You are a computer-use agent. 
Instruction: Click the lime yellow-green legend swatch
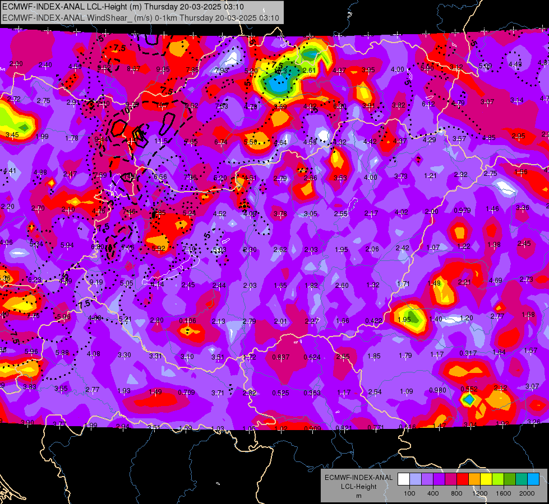pos(498,479)
